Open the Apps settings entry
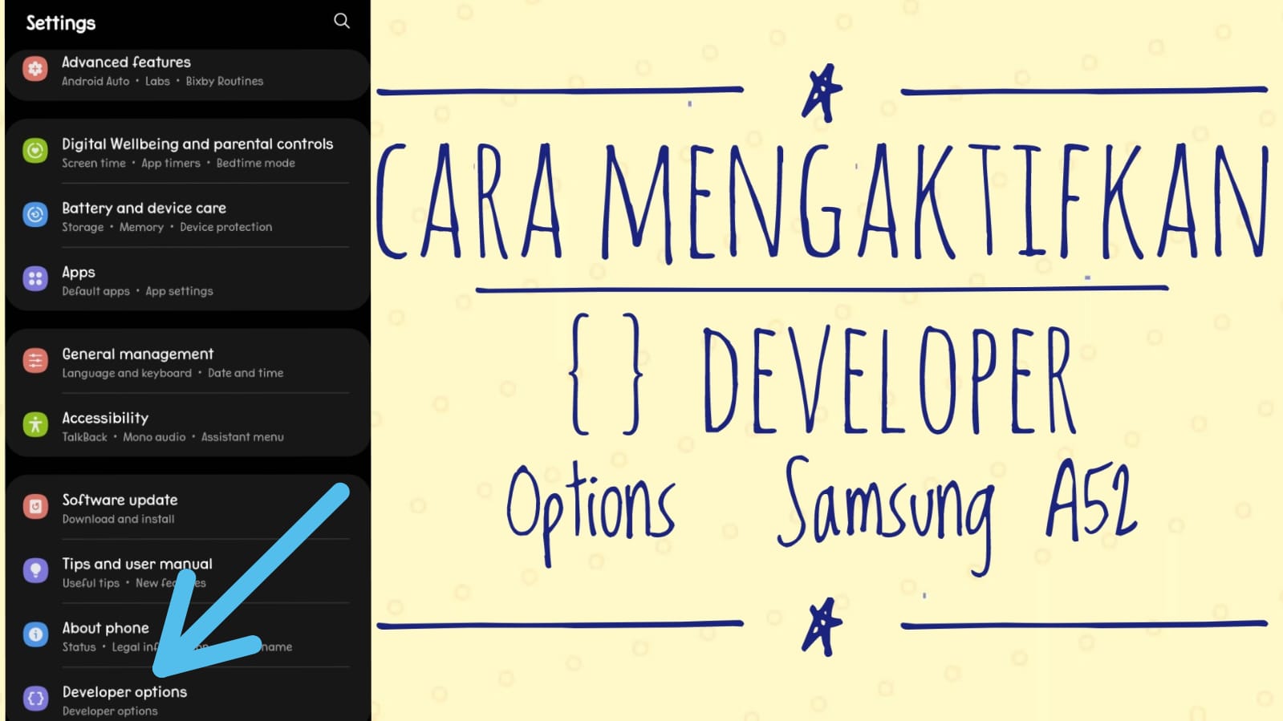This screenshot has height=721, width=1283. pyautogui.click(x=188, y=280)
